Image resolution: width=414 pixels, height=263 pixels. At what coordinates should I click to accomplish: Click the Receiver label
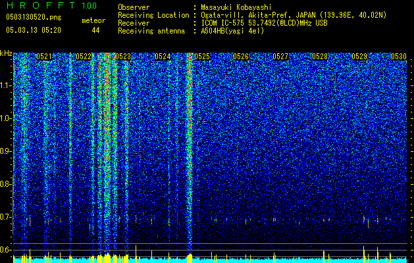[x=134, y=23]
